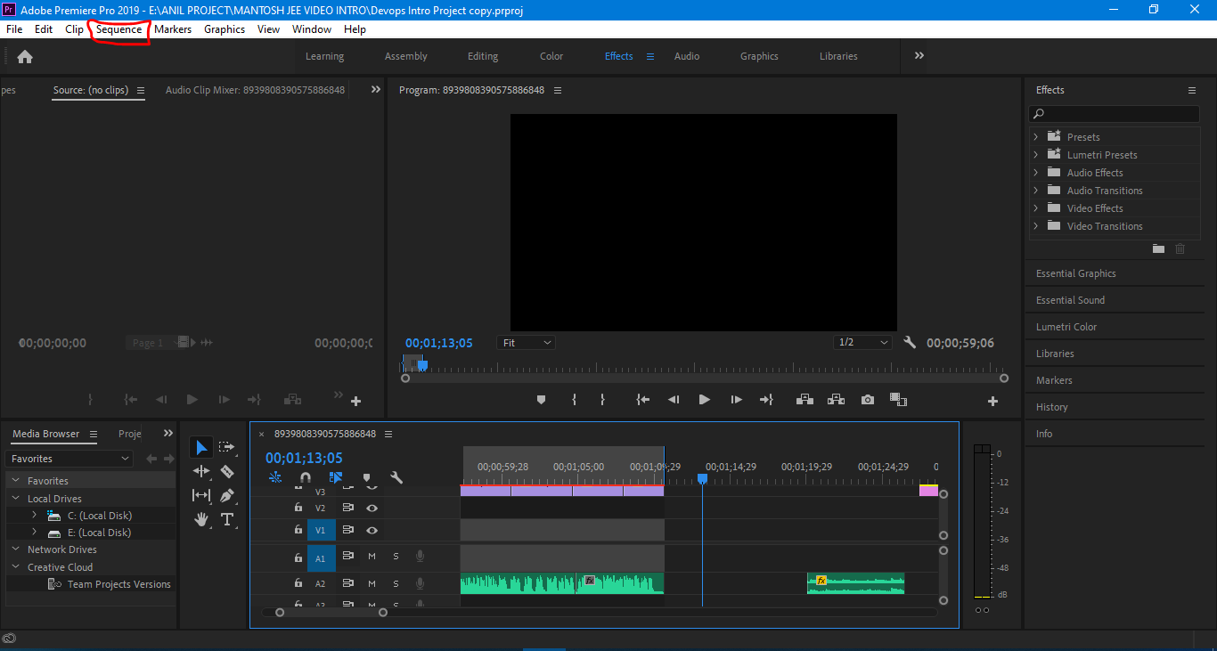The image size is (1217, 651).
Task: Show hidden source panel tabs chevron
Action: point(375,90)
